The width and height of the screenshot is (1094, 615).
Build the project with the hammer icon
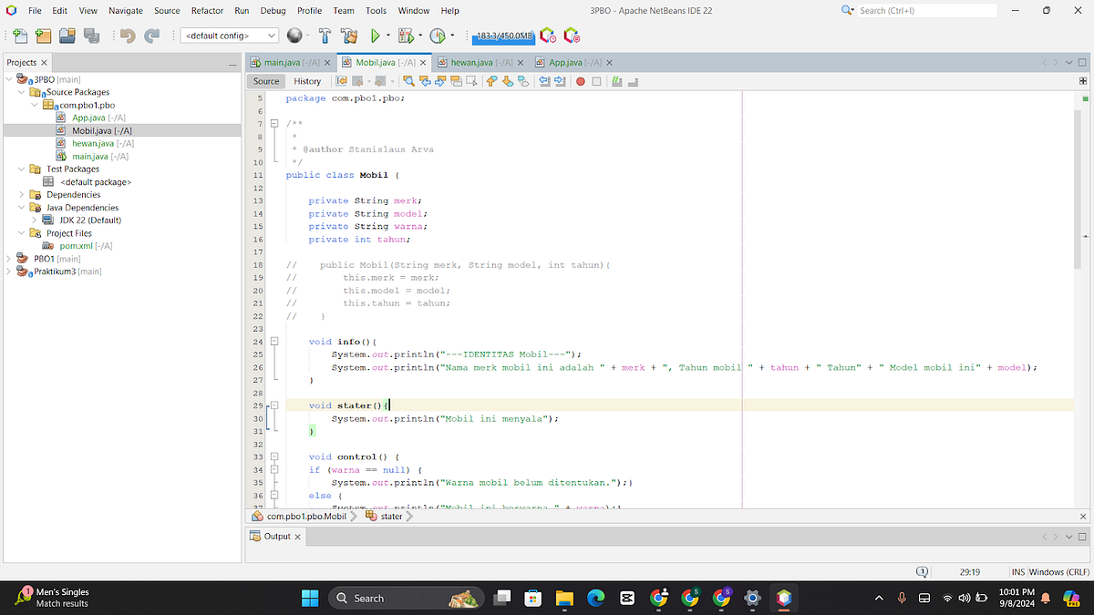[325, 37]
